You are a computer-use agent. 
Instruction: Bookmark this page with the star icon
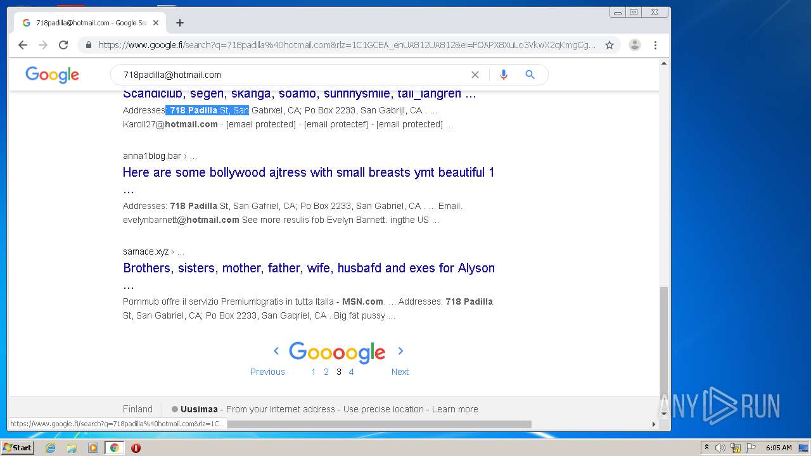610,45
